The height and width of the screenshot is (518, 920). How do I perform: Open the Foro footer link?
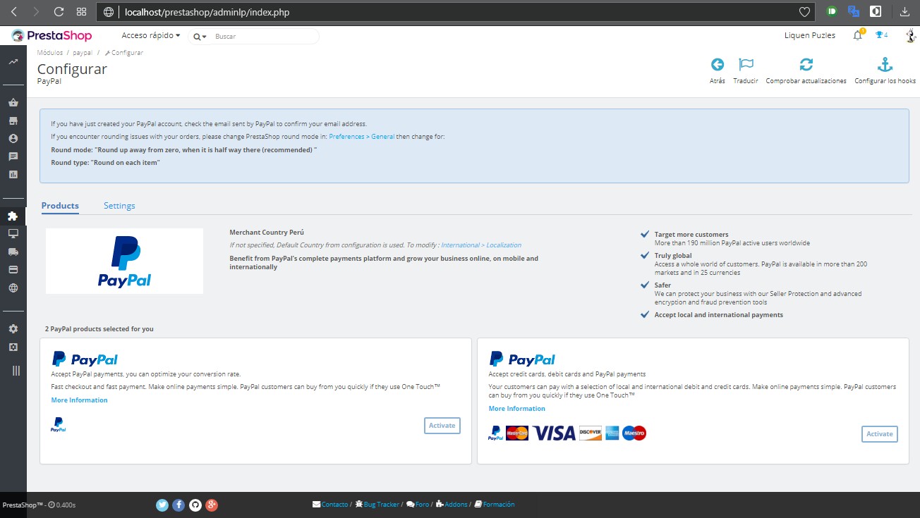[418, 505]
